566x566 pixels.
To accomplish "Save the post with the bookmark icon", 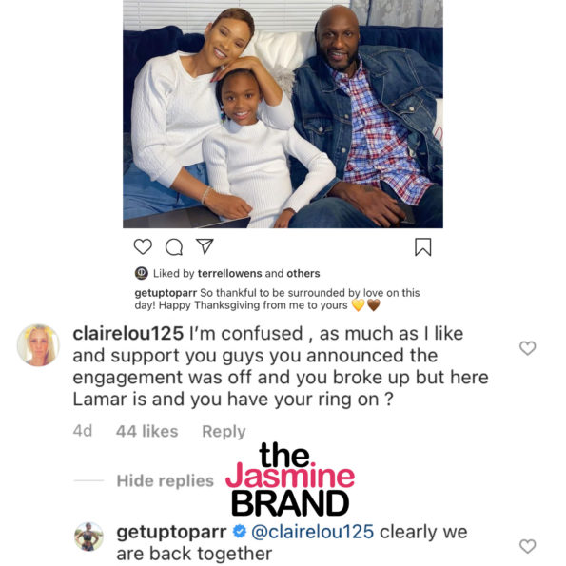I will (x=423, y=247).
